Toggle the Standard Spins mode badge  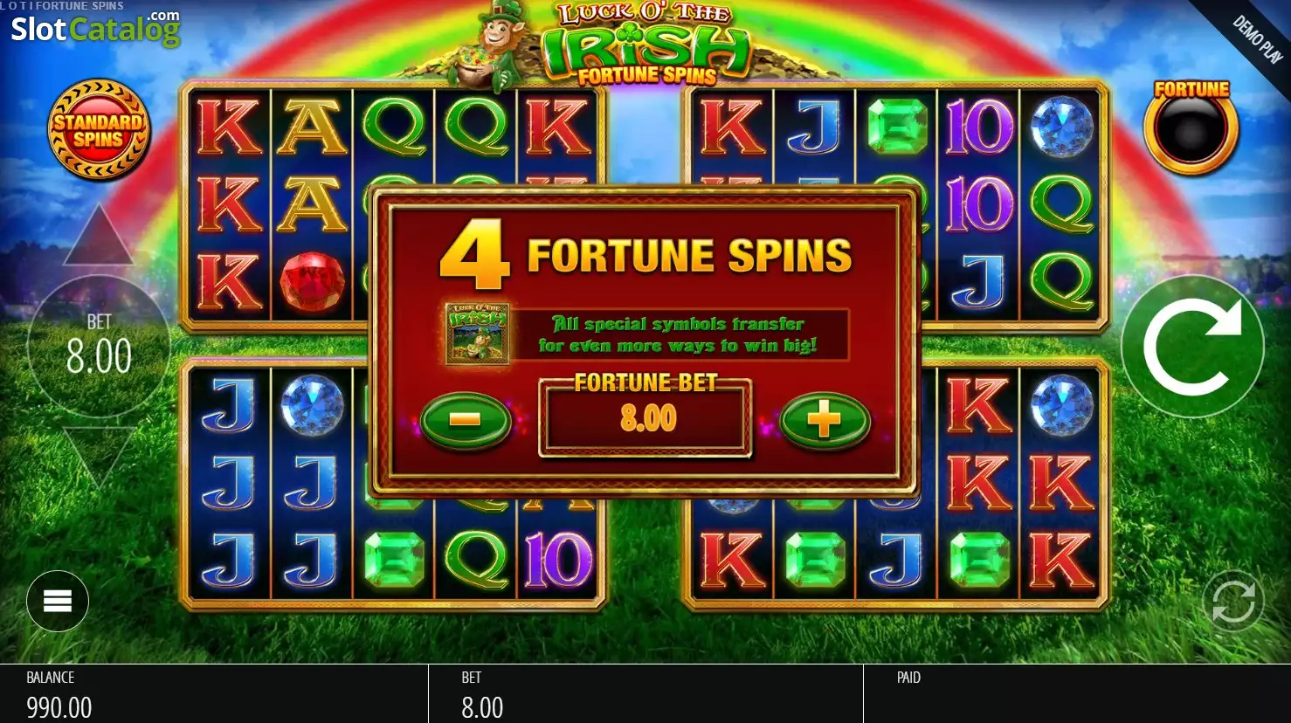click(99, 130)
